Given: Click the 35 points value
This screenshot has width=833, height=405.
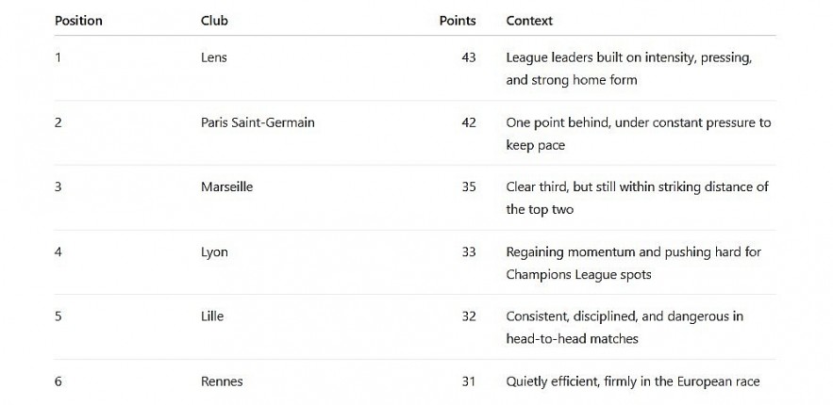Looking at the screenshot, I should tap(468, 186).
